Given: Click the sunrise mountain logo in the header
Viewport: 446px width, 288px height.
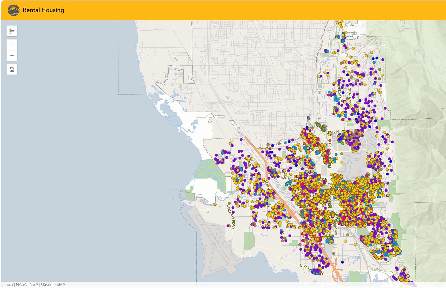Looking at the screenshot, I should point(13,10).
